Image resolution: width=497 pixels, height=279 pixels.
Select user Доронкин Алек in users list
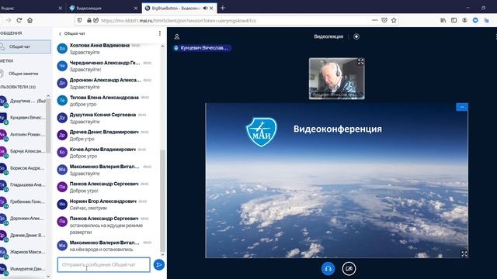(23, 219)
